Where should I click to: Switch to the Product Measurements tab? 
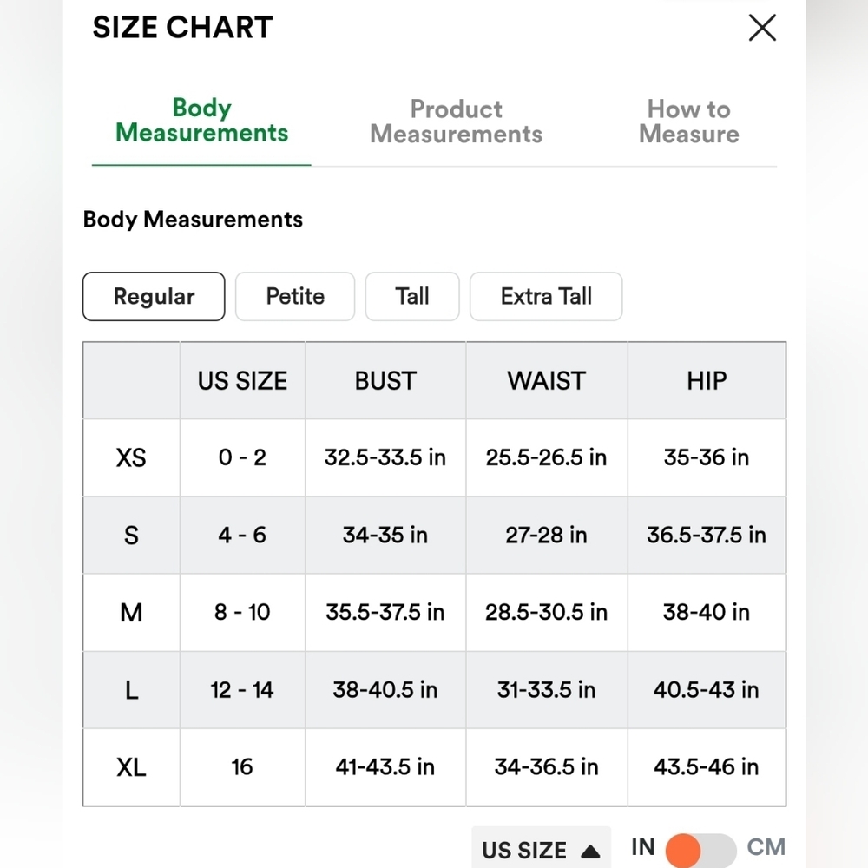click(x=457, y=122)
